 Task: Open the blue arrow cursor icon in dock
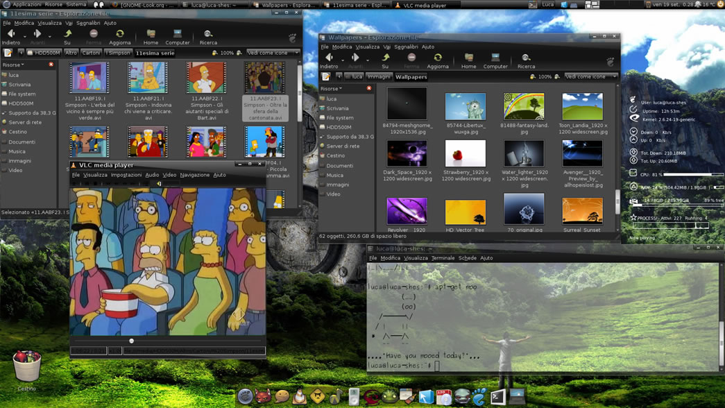pyautogui.click(x=426, y=397)
